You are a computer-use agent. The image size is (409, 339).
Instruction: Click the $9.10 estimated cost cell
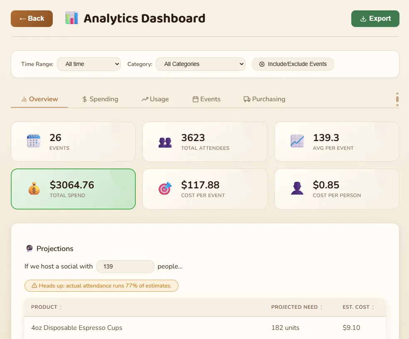pos(351,328)
